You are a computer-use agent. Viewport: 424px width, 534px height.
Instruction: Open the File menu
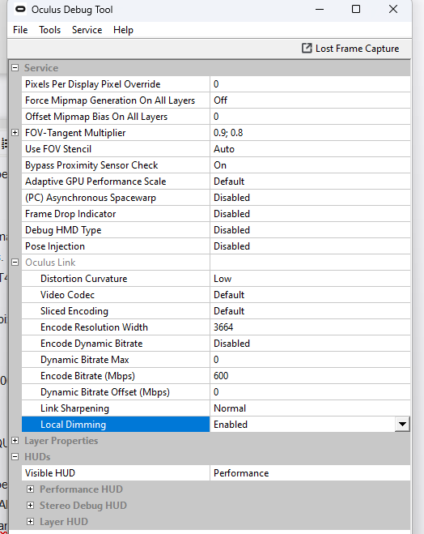tap(20, 30)
